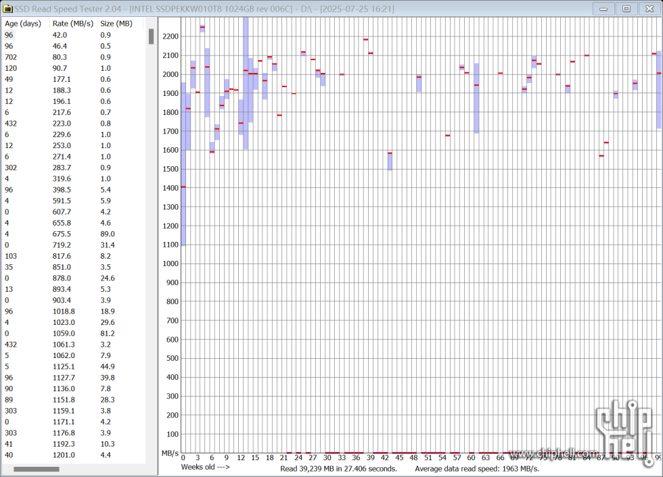The width and height of the screenshot is (663, 477).
Task: Click the file list vertical scrollbar thumb
Action: 151,36
